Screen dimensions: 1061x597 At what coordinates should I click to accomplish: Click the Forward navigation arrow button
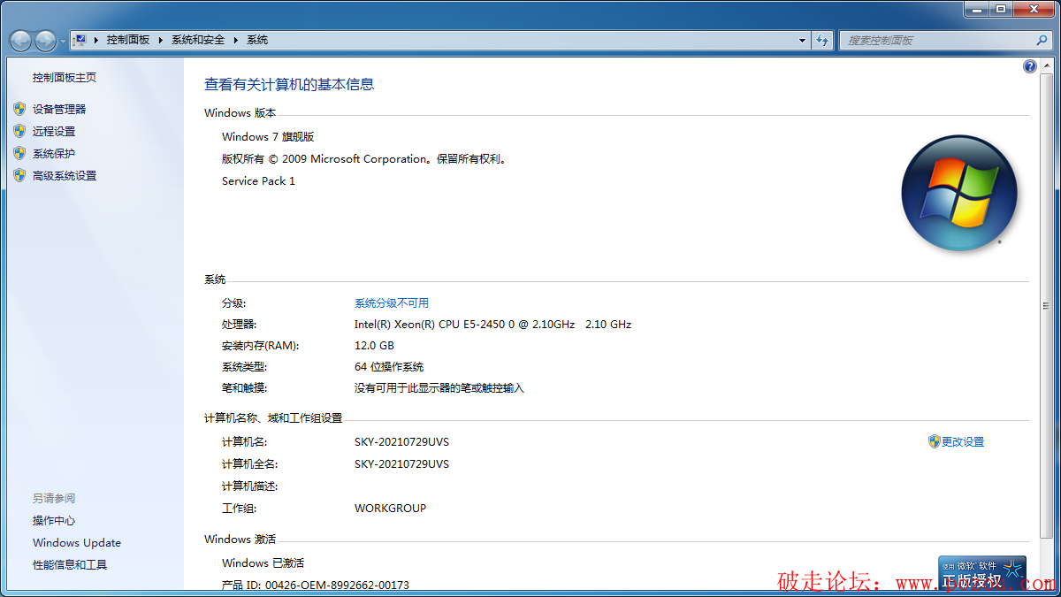[x=45, y=40]
